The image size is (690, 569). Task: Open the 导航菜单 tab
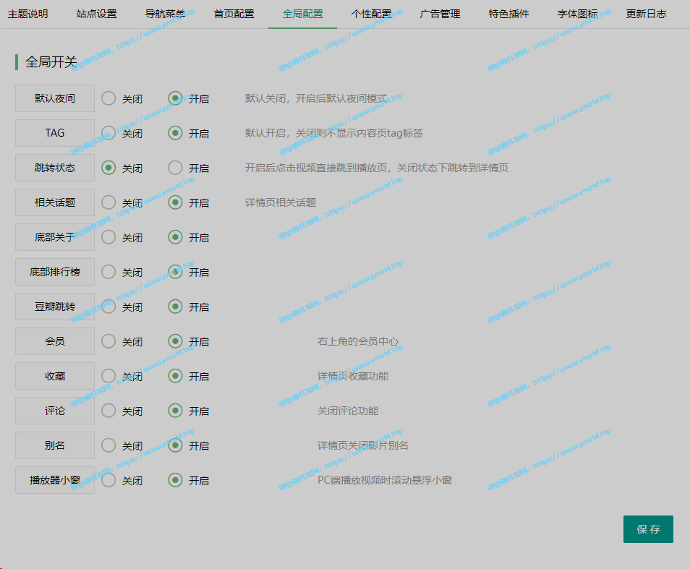click(165, 14)
